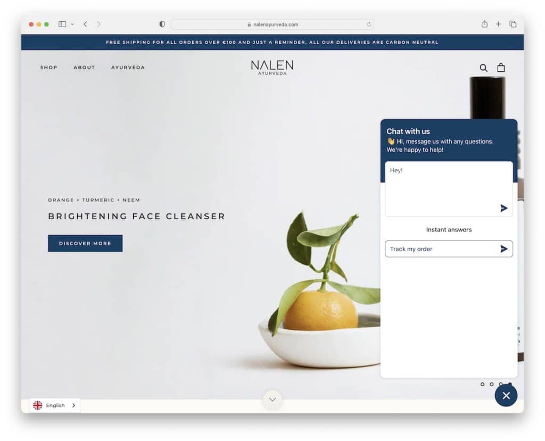Click the scroll-down chevron button
The width and height of the screenshot is (545, 441).
tap(272, 400)
